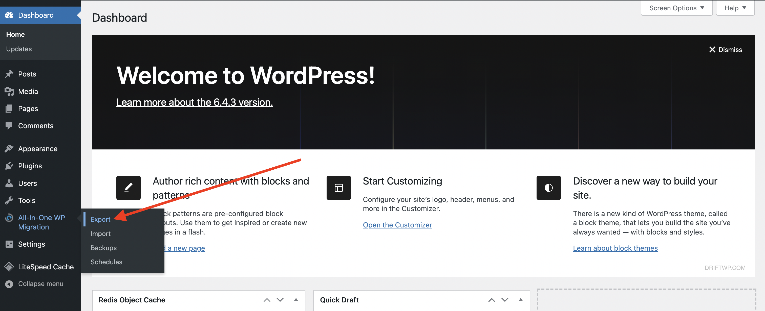This screenshot has height=311, width=765.
Task: Select Export in the migration flyout
Action: [x=100, y=219]
